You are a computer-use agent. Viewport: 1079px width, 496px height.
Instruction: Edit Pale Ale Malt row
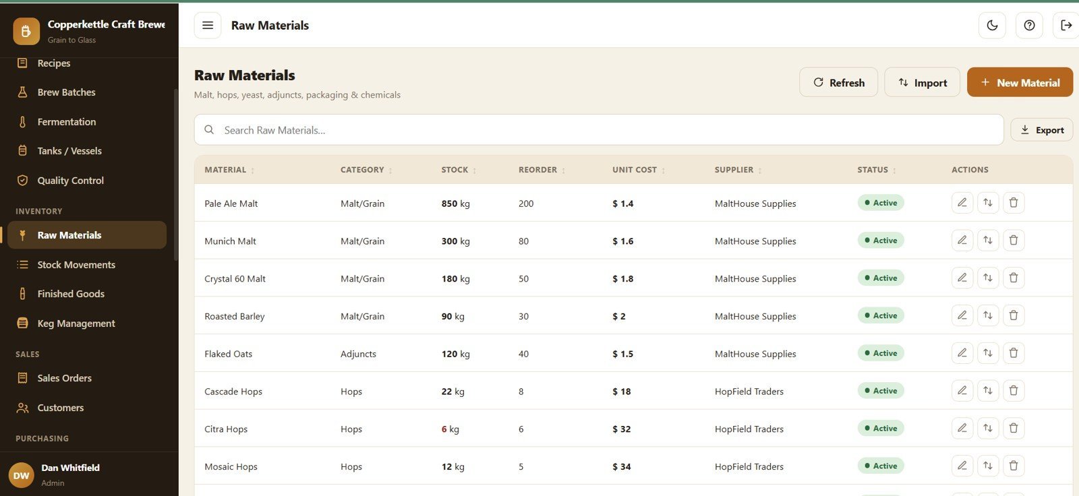[x=962, y=203]
